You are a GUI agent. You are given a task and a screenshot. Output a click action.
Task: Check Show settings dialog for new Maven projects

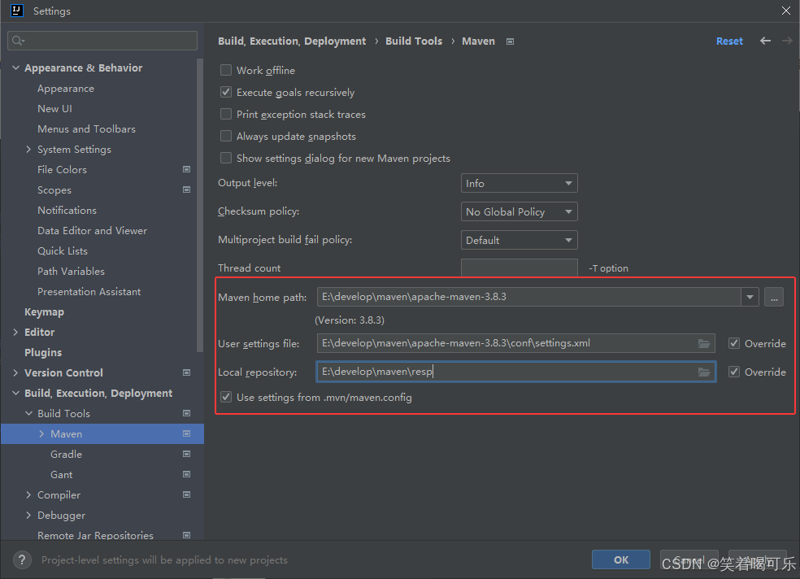(x=226, y=158)
